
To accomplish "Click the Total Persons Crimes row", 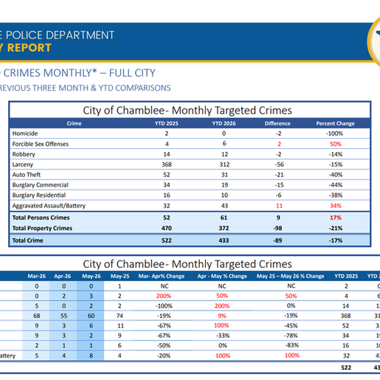I will 190,218.
